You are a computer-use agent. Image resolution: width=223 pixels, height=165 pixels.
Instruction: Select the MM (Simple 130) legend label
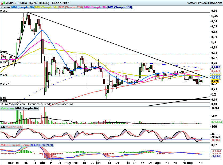[x=120, y=7]
